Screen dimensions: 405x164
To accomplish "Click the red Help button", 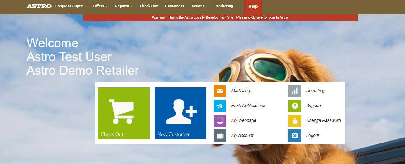I will point(253,7).
